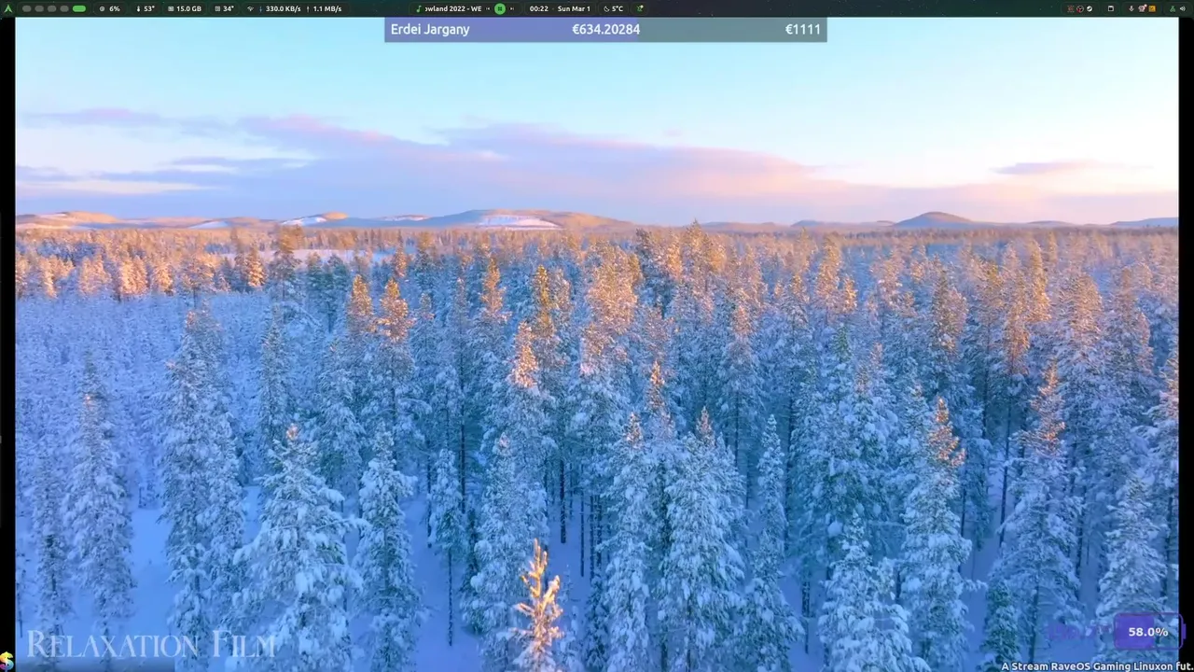This screenshot has height=672, width=1194.
Task: Open calendar from Sun Mar 1 date
Action: 574,8
